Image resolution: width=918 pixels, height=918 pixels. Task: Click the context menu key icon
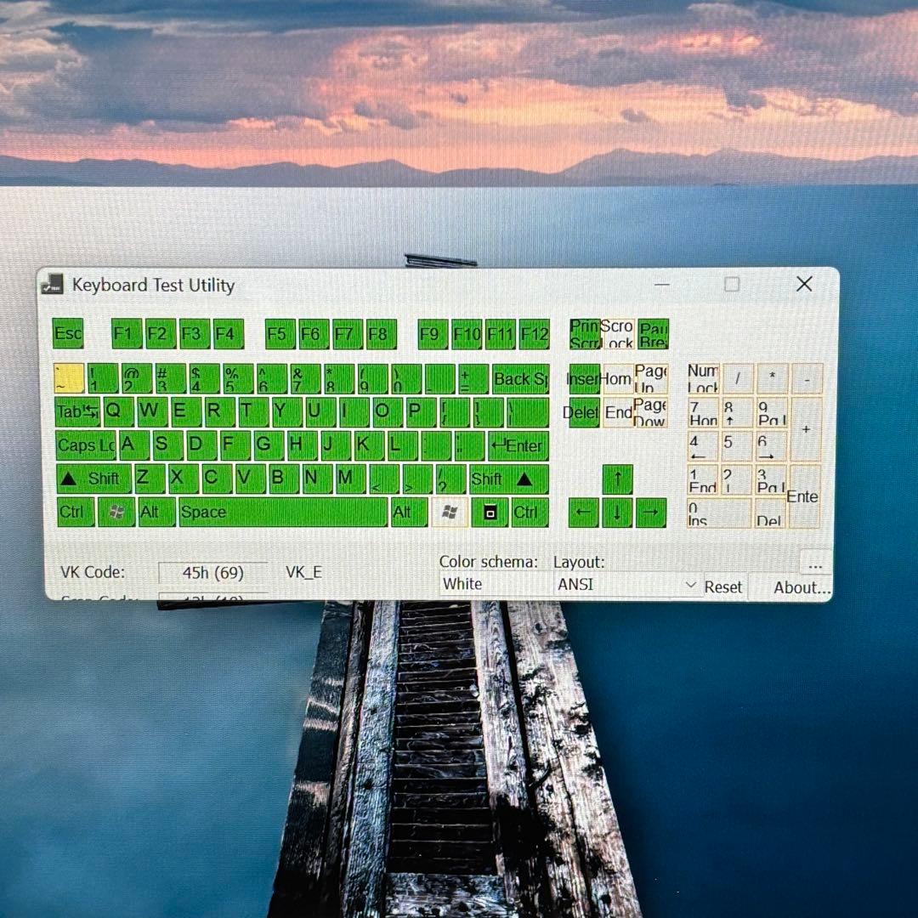tap(490, 513)
